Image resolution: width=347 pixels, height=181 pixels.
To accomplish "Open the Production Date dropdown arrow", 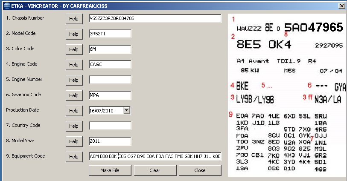I will (127, 110).
